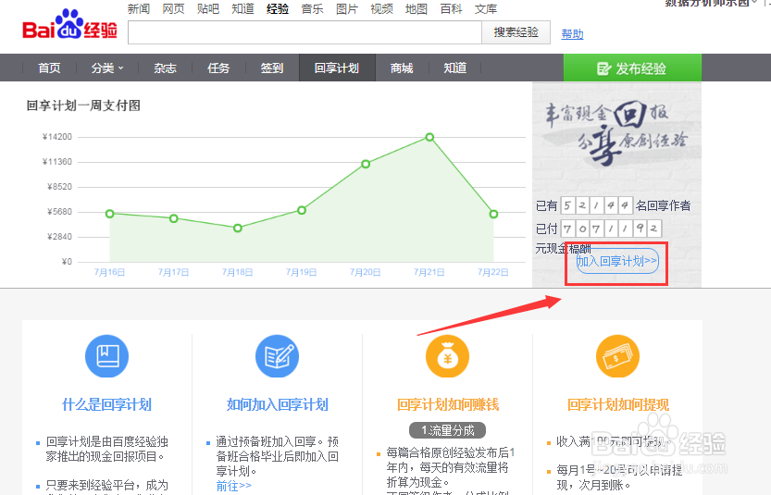
Task: Click the 7071192 paid amount counter
Action: tap(611, 229)
